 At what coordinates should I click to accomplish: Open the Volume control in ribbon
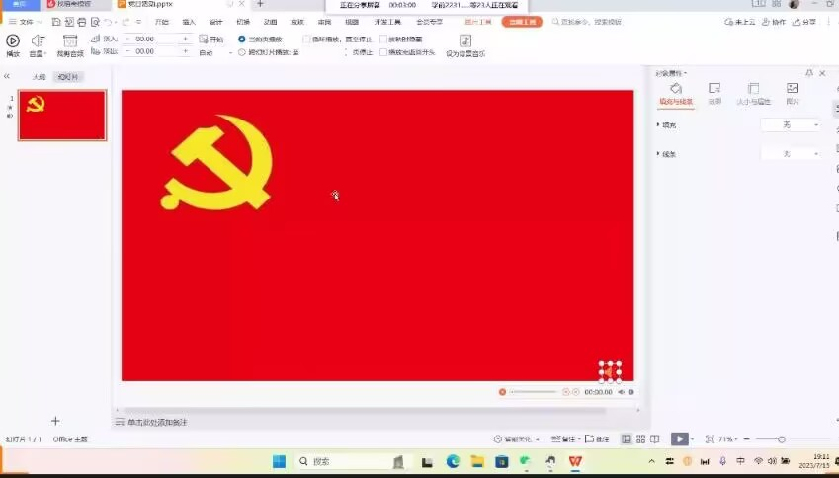coord(38,41)
